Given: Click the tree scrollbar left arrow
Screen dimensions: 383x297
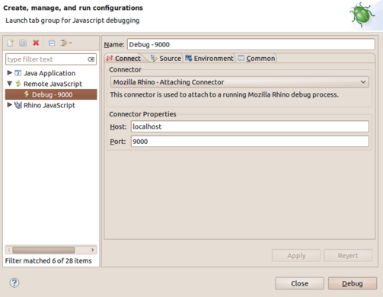Looking at the screenshot, I should click(x=9, y=250).
